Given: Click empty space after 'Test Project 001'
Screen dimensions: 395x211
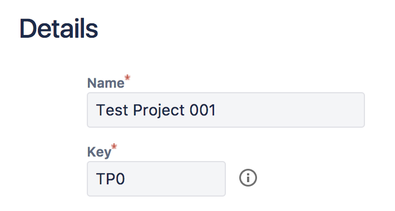Looking at the screenshot, I should point(290,110).
